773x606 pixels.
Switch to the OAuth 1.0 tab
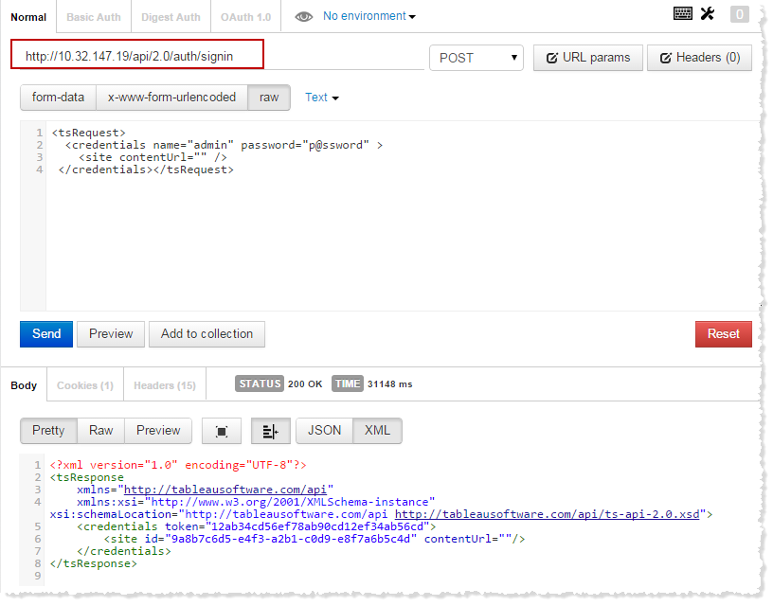pyautogui.click(x=245, y=16)
